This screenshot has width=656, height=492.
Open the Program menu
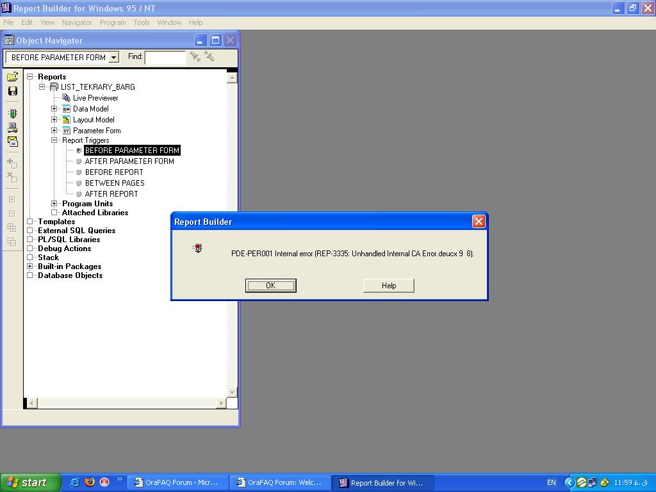[113, 22]
